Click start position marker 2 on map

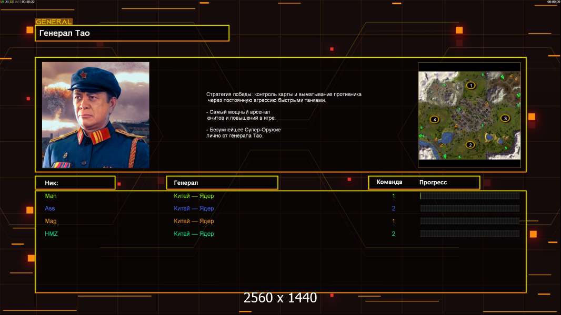470,145
